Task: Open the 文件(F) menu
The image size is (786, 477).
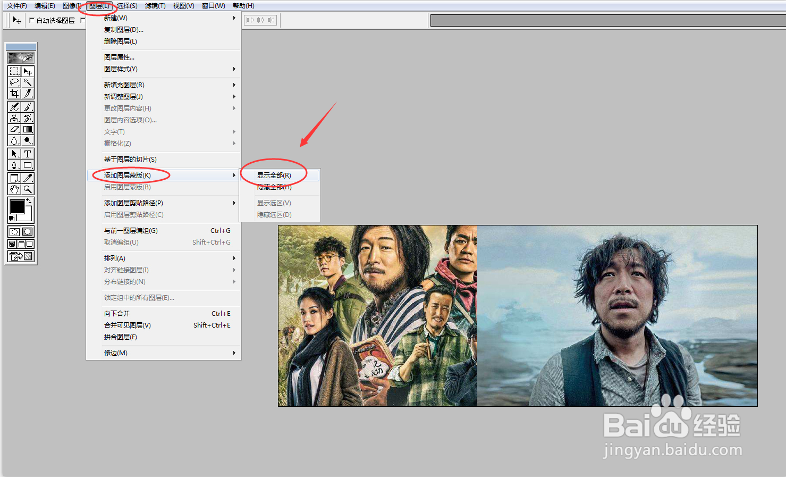Action: pyautogui.click(x=17, y=6)
